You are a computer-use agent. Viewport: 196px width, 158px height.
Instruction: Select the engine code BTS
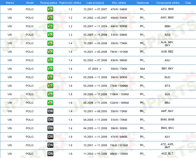tap(167, 86)
